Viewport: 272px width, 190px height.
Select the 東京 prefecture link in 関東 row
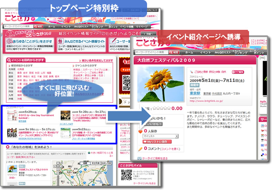[20, 77]
